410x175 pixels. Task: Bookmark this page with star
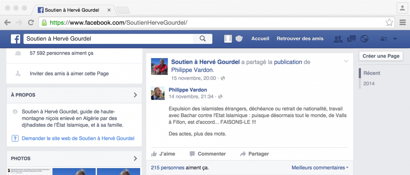(x=389, y=22)
